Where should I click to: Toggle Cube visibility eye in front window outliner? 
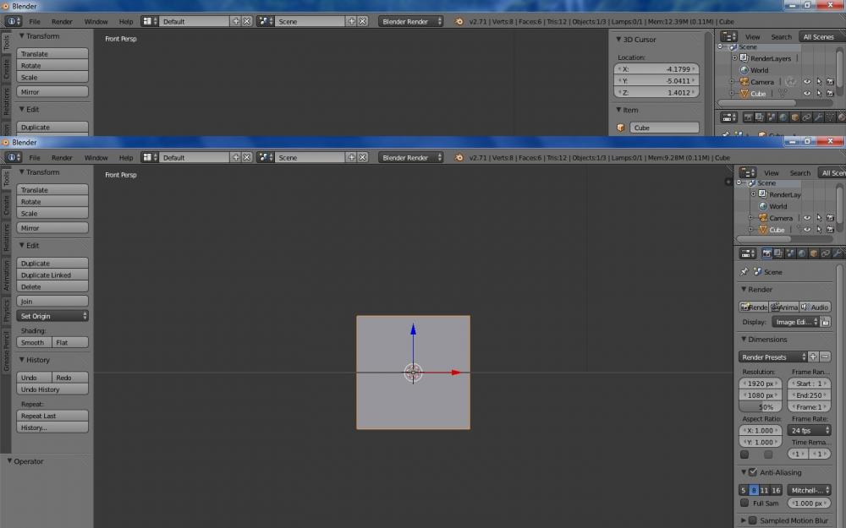807,230
